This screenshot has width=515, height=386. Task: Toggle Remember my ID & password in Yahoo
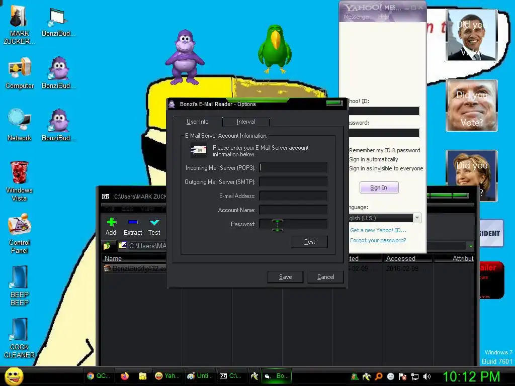(x=385, y=150)
